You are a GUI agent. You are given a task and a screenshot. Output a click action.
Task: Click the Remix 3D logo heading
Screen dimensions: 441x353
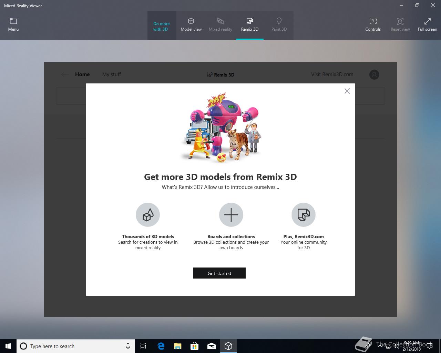point(220,74)
